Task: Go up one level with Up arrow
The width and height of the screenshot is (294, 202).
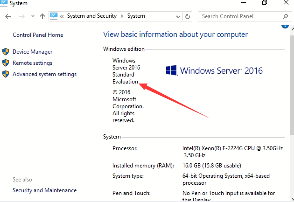Action: pyautogui.click(x=42, y=16)
